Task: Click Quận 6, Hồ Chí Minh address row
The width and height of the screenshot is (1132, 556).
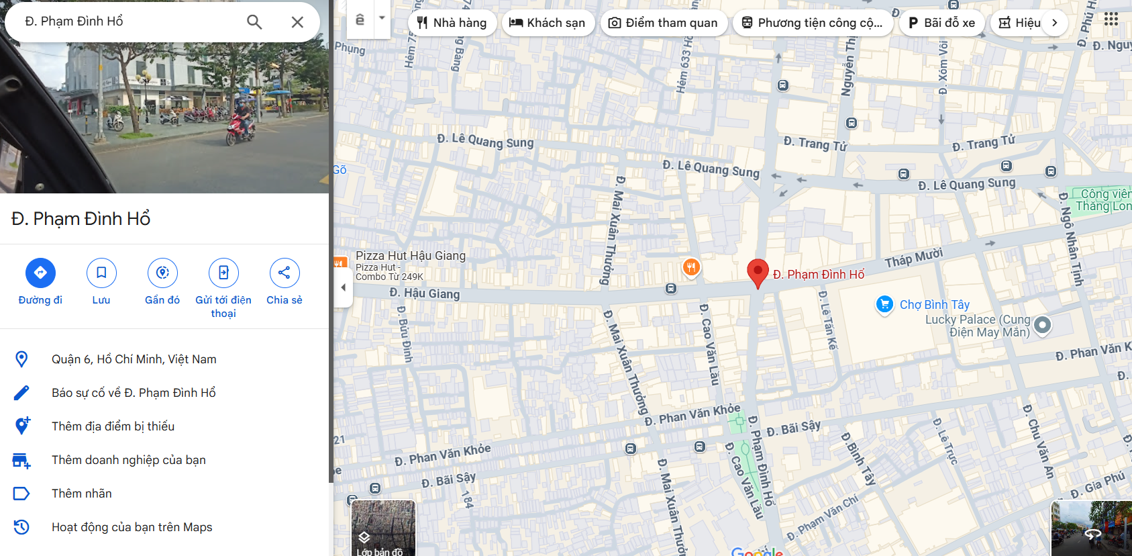Action: (164, 359)
